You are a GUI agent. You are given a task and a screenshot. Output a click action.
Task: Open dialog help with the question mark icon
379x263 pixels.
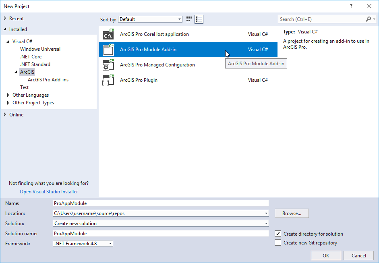click(x=351, y=6)
